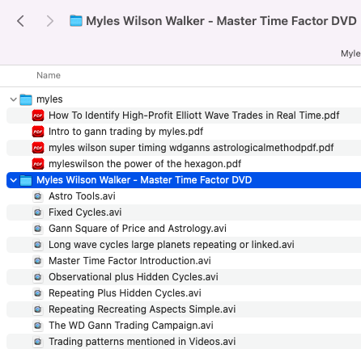The height and width of the screenshot is (349, 361).
Task: Click the folder icon in the window title
Action: pyautogui.click(x=76, y=21)
